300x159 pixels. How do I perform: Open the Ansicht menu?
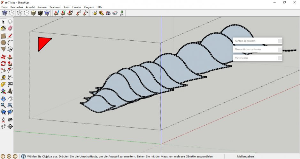30,7
